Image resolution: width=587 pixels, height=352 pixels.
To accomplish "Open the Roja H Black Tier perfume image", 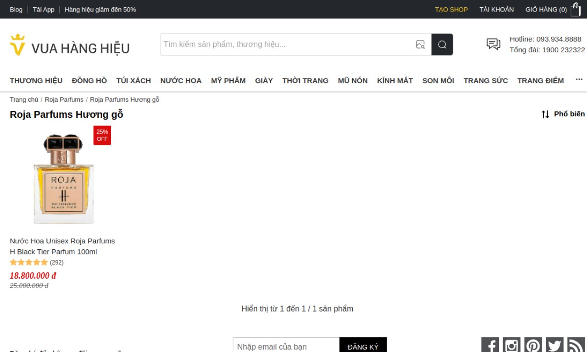I will (63, 179).
